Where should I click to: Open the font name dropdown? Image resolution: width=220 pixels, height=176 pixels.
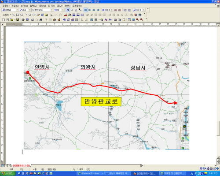(x=51, y=10)
